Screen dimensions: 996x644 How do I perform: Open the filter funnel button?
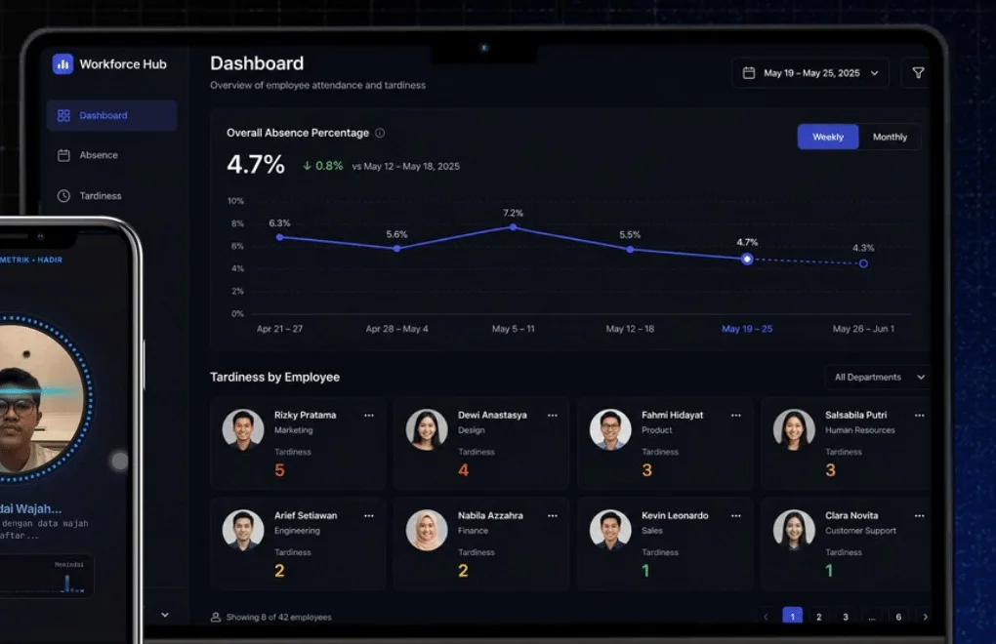[918, 73]
